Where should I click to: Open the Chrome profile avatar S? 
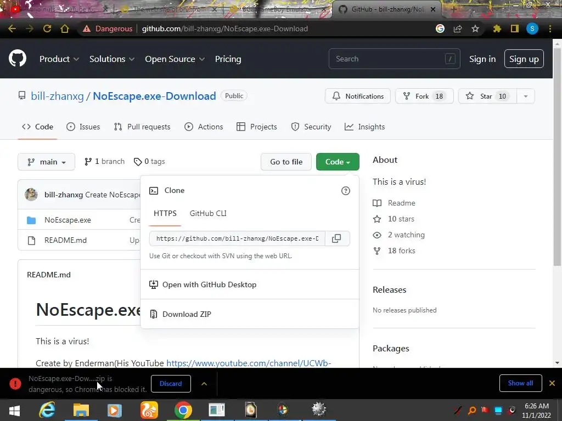pyautogui.click(x=532, y=29)
